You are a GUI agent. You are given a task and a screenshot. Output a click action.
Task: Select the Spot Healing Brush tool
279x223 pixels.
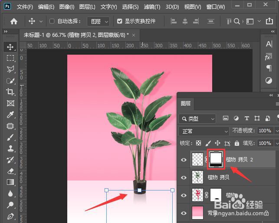pyautogui.click(x=10, y=126)
